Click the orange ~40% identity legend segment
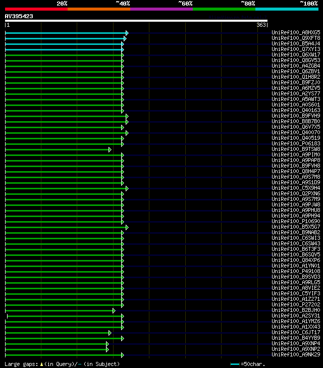The image size is (323, 368). [99, 9]
